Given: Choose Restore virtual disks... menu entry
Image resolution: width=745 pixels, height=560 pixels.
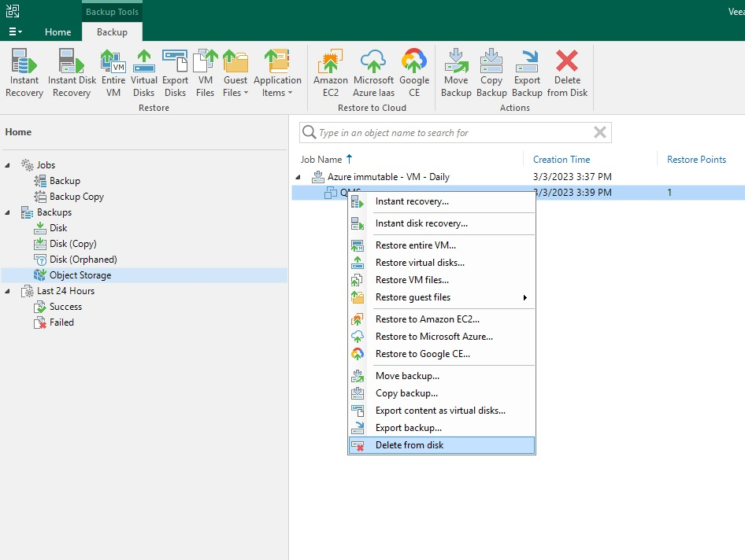Looking at the screenshot, I should (x=442, y=263).
